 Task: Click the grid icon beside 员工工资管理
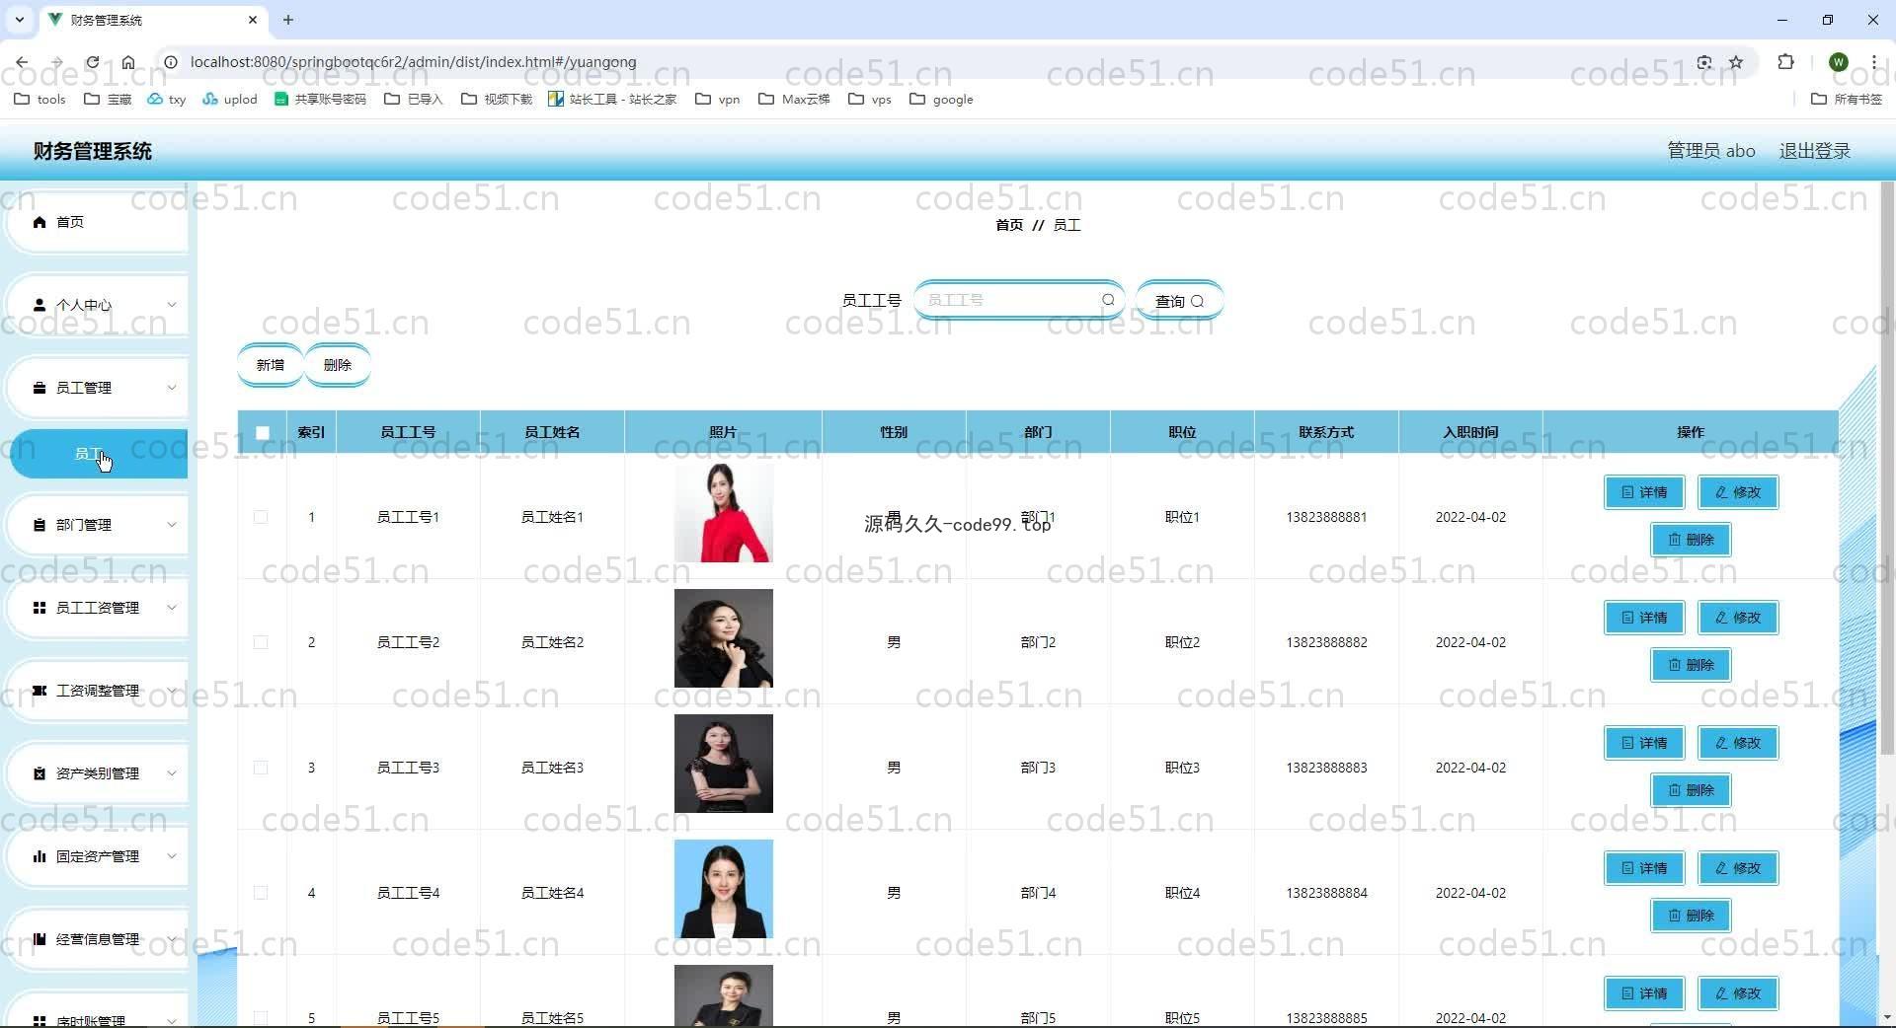(39, 608)
